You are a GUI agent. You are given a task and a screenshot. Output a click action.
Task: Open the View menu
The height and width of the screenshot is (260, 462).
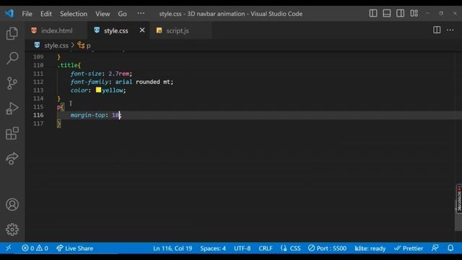(103, 14)
